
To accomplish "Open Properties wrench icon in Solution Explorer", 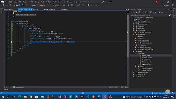I will click(x=159, y=12).
